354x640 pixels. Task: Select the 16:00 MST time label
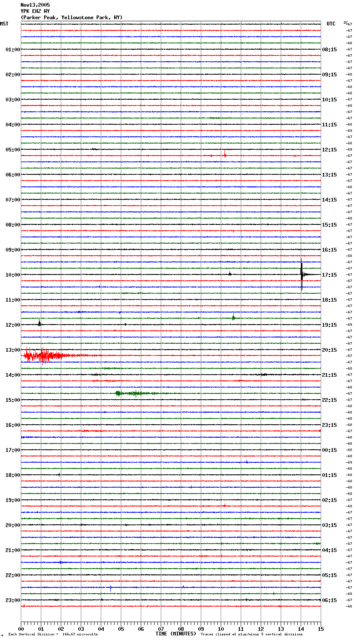coord(13,425)
